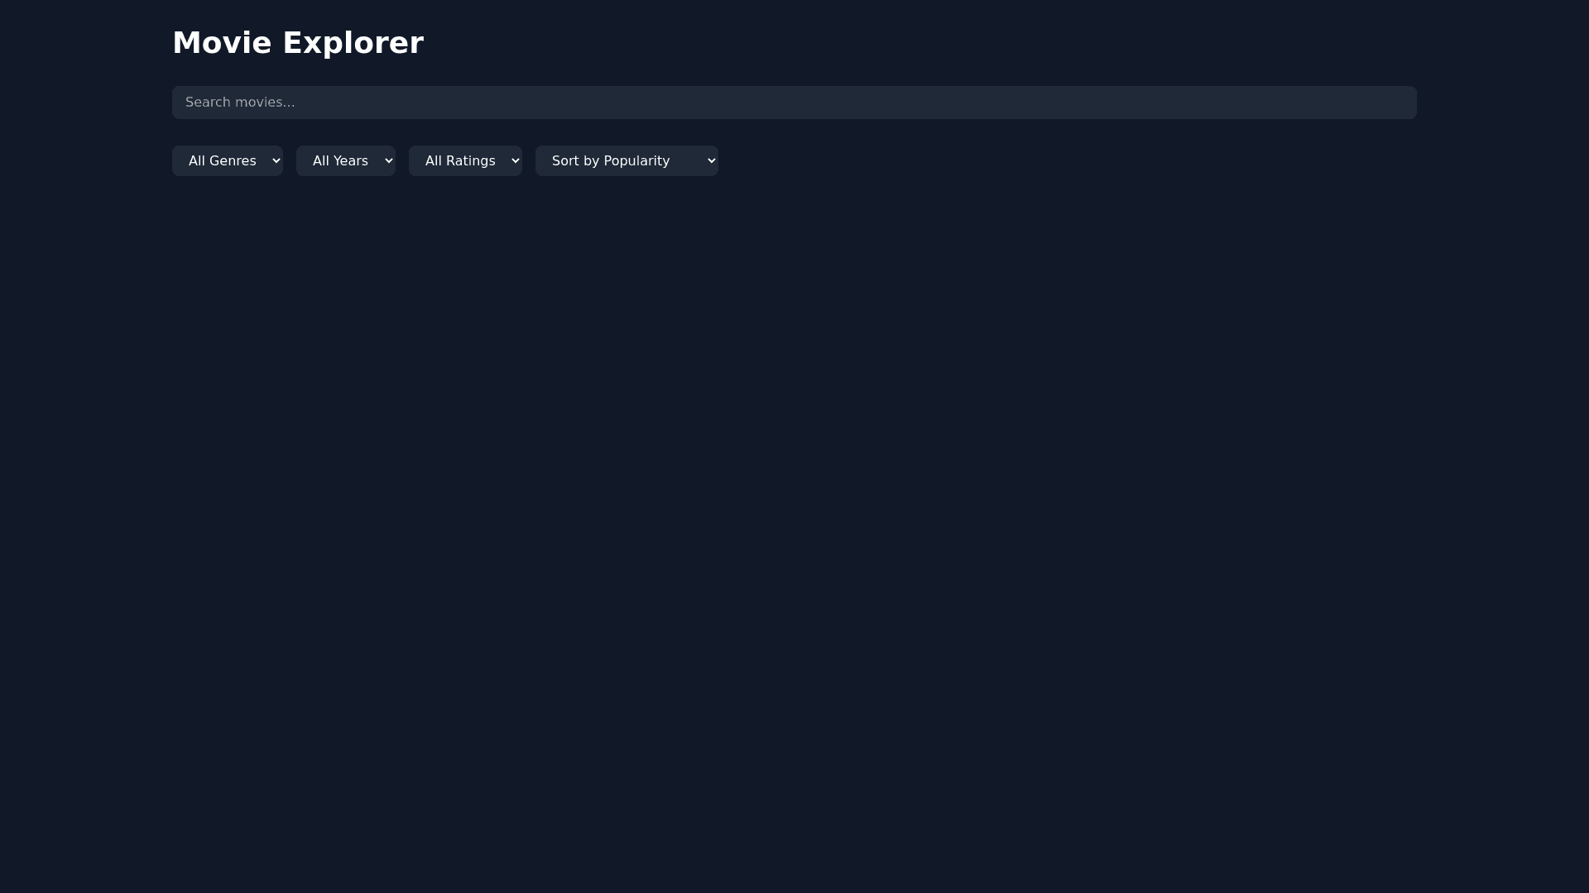1589x893 pixels.
Task: Click the right end of search bar
Action: 1399,103
